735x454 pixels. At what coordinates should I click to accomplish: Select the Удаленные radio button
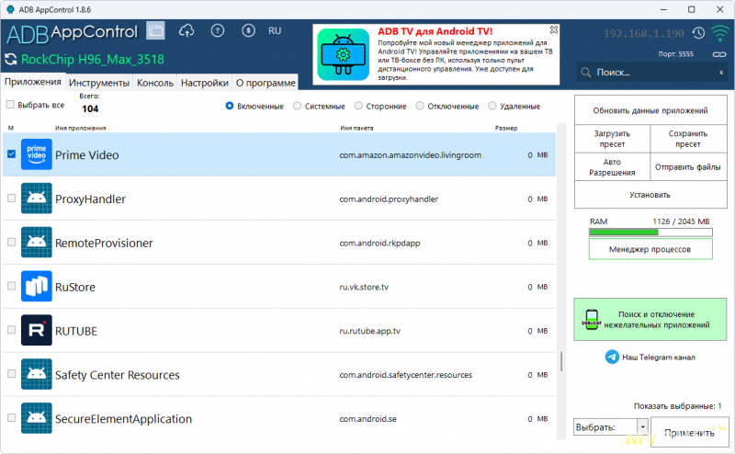pos(492,106)
